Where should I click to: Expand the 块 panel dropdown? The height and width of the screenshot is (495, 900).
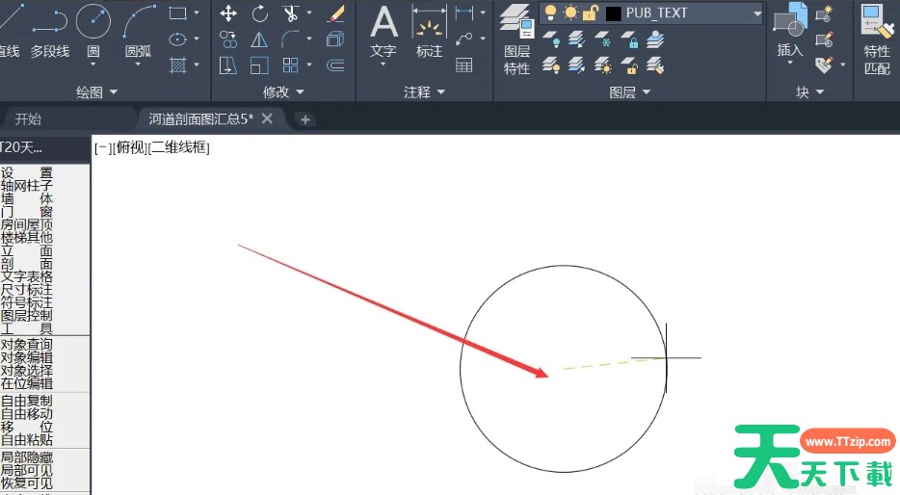point(820,91)
